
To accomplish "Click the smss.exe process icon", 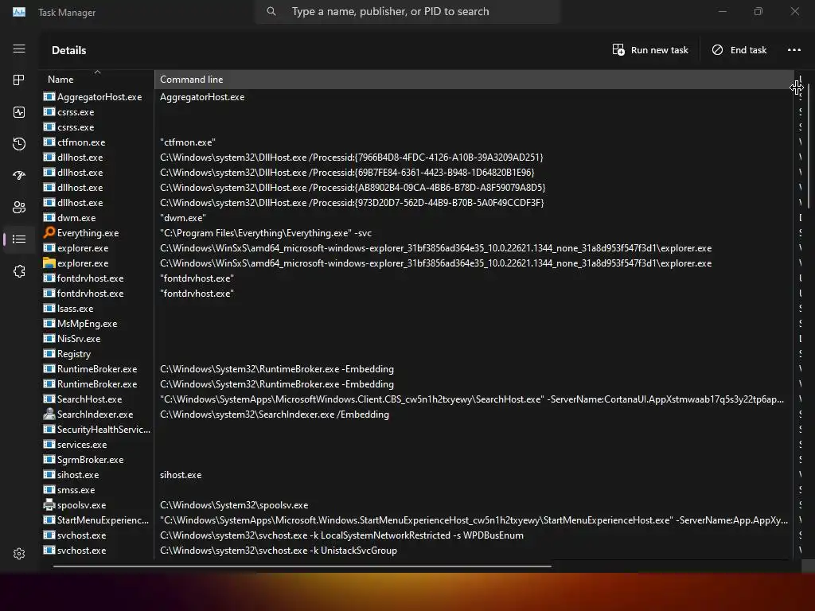I will [x=49, y=489].
